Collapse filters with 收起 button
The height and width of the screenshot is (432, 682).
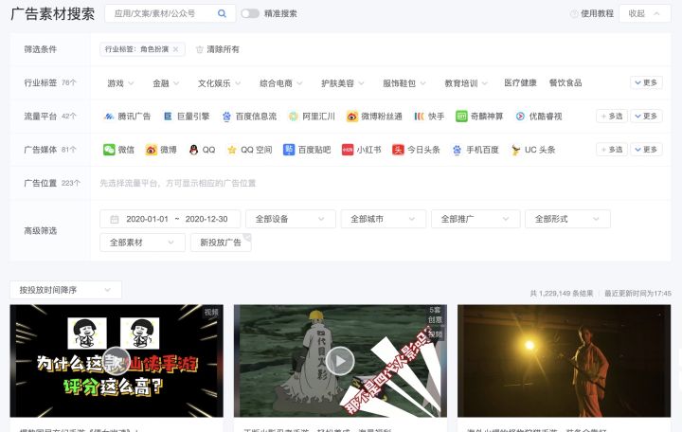(x=644, y=14)
